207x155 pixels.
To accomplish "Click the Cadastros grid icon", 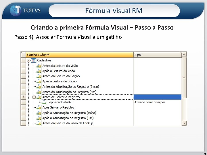I will point(33,60).
